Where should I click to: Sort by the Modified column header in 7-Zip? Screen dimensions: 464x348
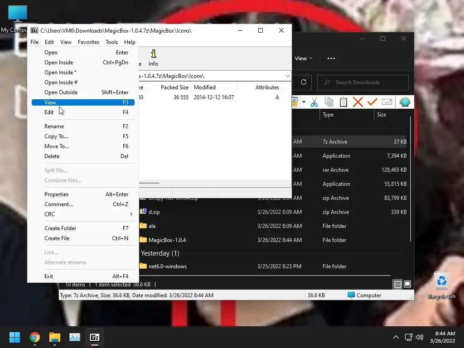coord(214,87)
